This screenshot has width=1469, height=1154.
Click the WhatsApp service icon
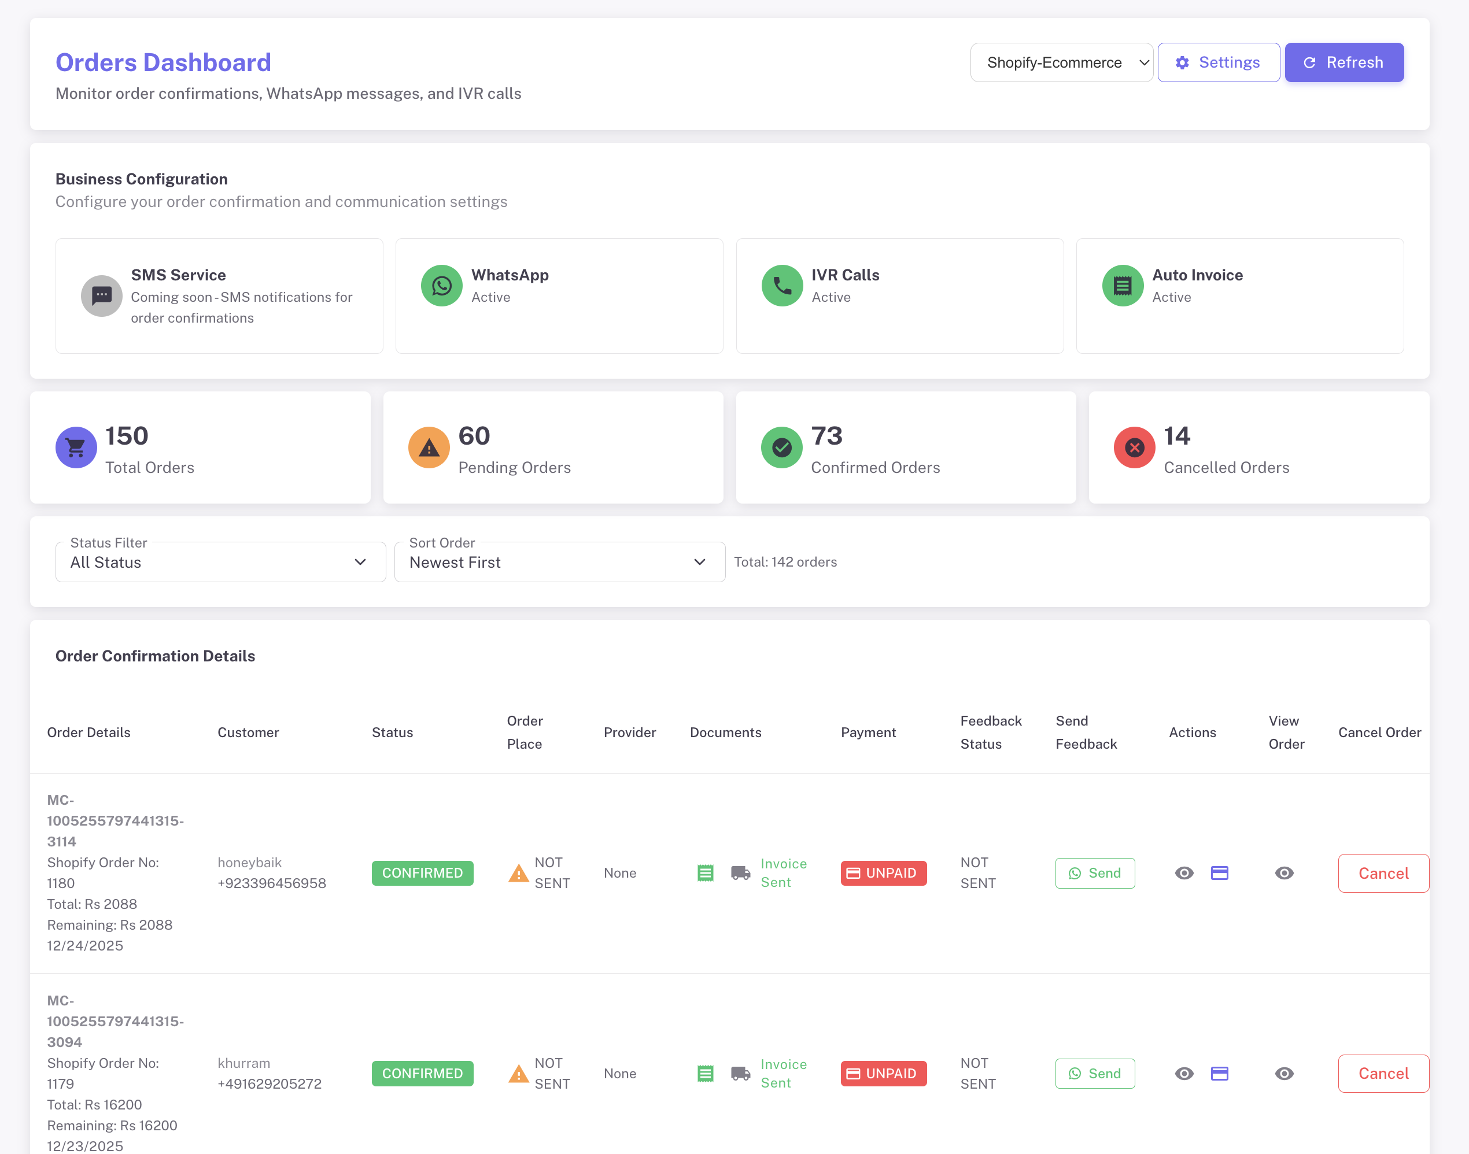pos(441,286)
